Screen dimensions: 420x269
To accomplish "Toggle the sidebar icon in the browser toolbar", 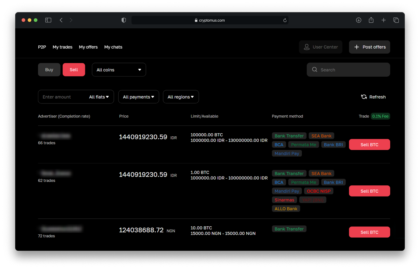I will coord(48,20).
